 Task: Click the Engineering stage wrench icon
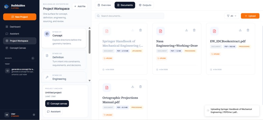pyautogui.click(x=47, y=77)
